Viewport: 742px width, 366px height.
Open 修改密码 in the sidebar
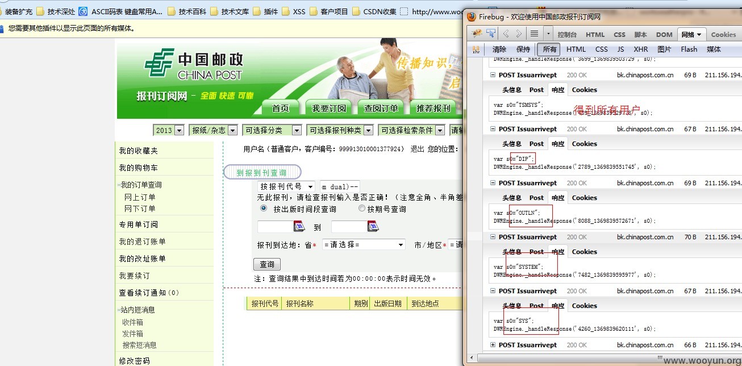click(x=134, y=361)
